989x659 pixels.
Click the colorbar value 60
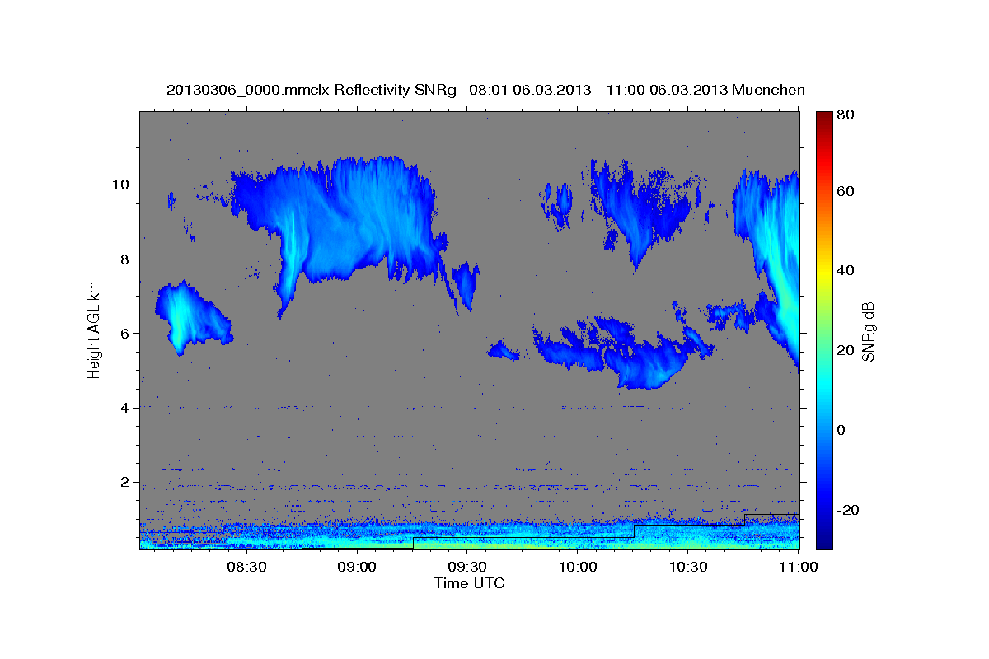point(847,191)
